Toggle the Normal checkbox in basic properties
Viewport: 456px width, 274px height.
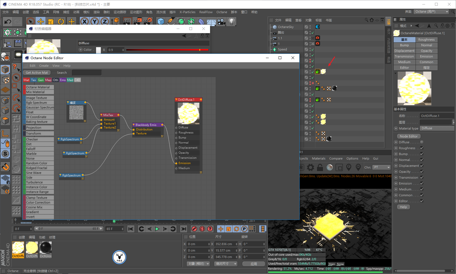[x=422, y=160]
